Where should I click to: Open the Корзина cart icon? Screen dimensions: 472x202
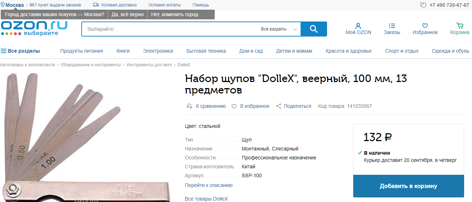coord(460,26)
